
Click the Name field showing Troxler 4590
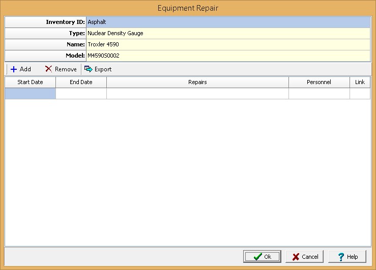pyautogui.click(x=228, y=45)
